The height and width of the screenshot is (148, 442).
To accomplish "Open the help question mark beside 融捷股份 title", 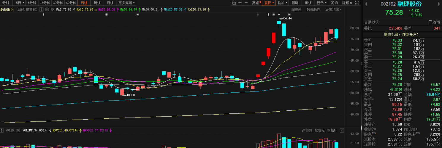I will [x=41, y=9].
